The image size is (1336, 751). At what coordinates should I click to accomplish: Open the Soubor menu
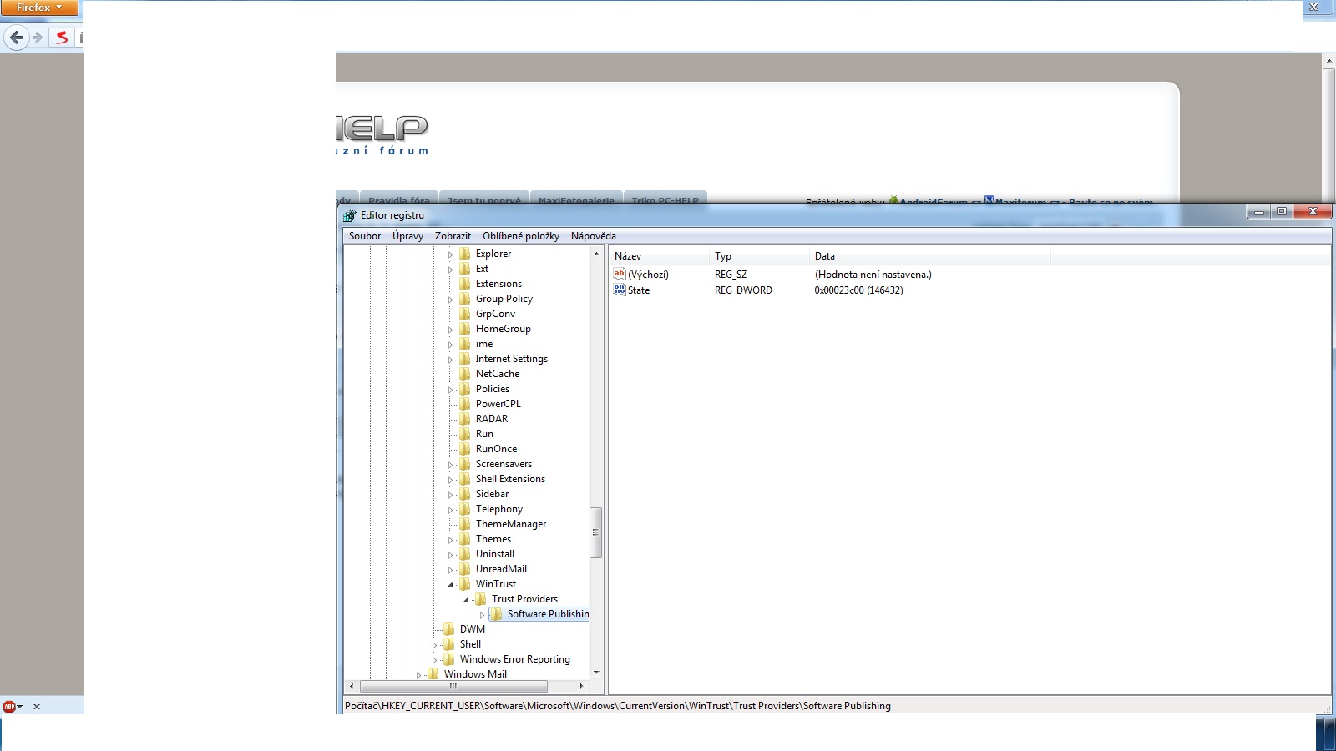[365, 236]
